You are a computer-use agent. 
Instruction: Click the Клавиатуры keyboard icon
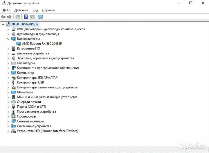pyautogui.click(x=13, y=63)
